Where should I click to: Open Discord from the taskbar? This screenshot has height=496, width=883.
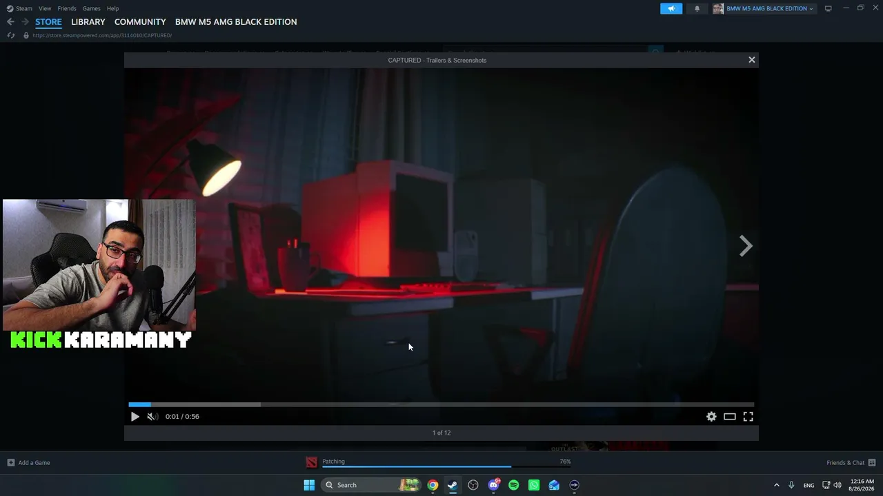[493, 485]
